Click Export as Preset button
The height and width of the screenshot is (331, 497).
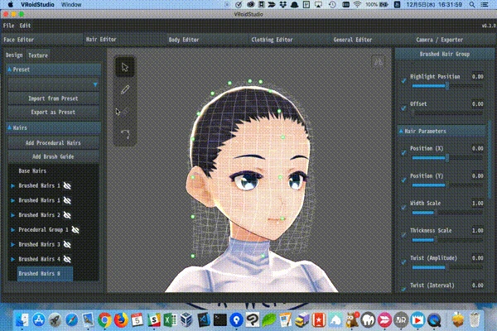(x=53, y=113)
